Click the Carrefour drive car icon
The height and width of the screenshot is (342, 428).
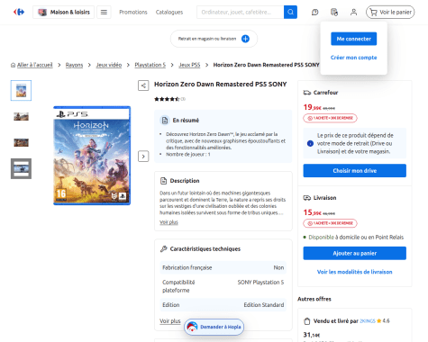pos(307,93)
